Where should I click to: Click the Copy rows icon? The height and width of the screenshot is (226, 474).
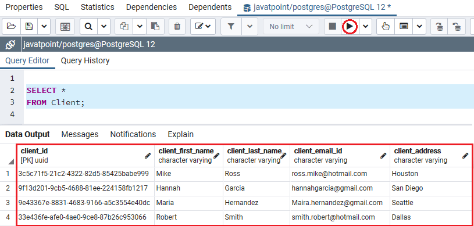pos(124,27)
